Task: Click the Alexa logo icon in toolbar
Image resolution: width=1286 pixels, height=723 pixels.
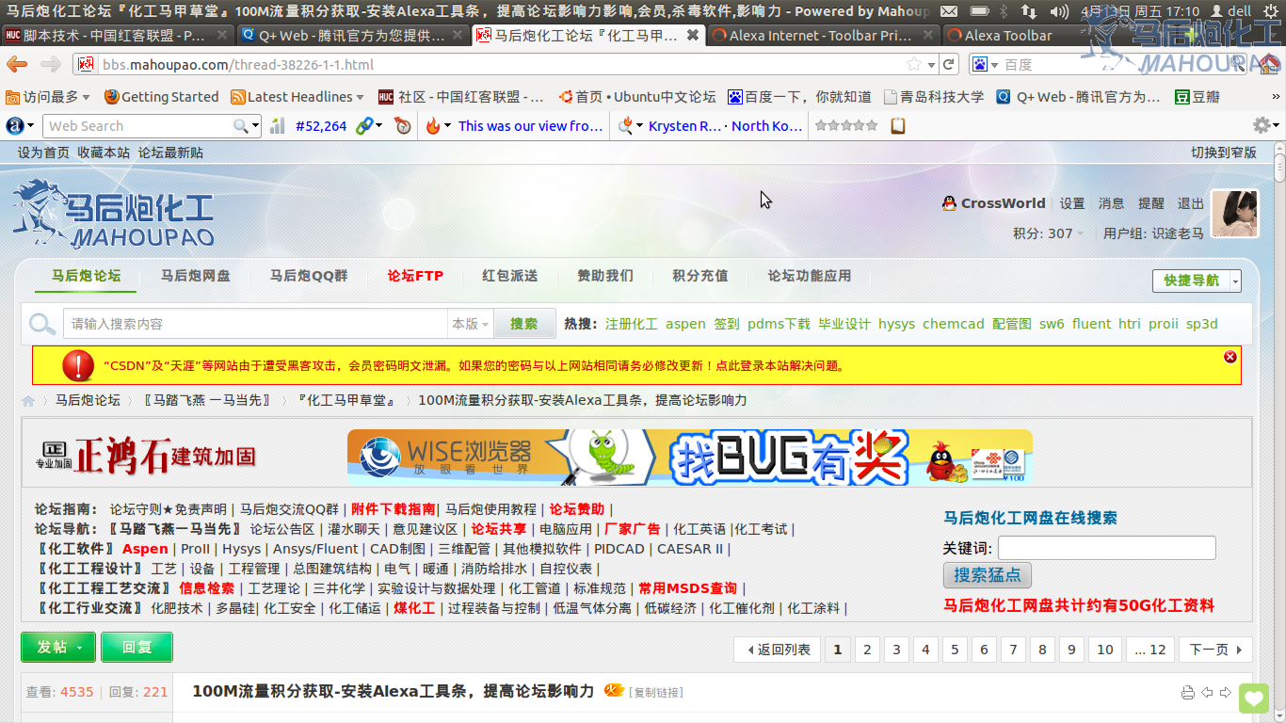Action: 14,125
